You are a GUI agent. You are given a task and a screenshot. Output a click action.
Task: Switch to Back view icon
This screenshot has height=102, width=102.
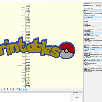coord(13,89)
